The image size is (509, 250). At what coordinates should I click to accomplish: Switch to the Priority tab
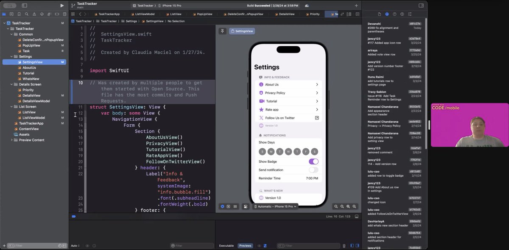[x=312, y=14]
